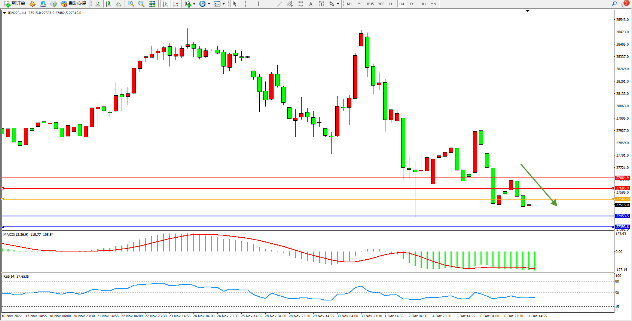Switch to the H1 timeframe
The height and width of the screenshot is (321, 632).
point(391,4)
